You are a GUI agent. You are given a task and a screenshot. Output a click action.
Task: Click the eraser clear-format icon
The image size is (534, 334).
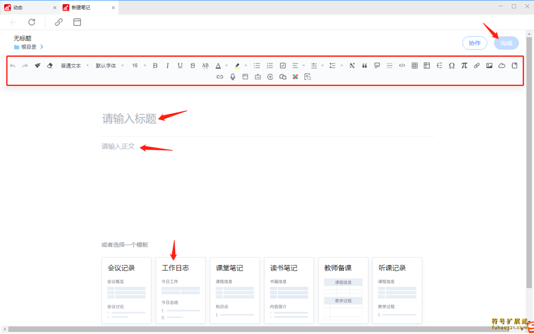tap(50, 65)
